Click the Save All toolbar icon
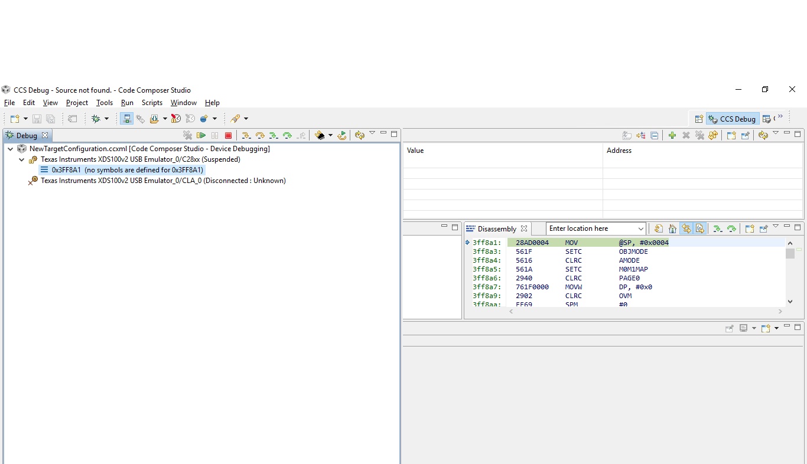Screen dimensions: 807x464 (51, 119)
